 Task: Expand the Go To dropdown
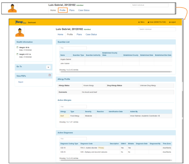click(48, 67)
